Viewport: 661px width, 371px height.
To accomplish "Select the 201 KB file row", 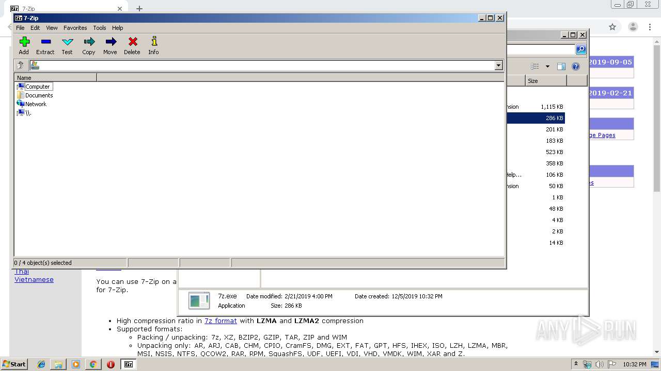I will [535, 129].
